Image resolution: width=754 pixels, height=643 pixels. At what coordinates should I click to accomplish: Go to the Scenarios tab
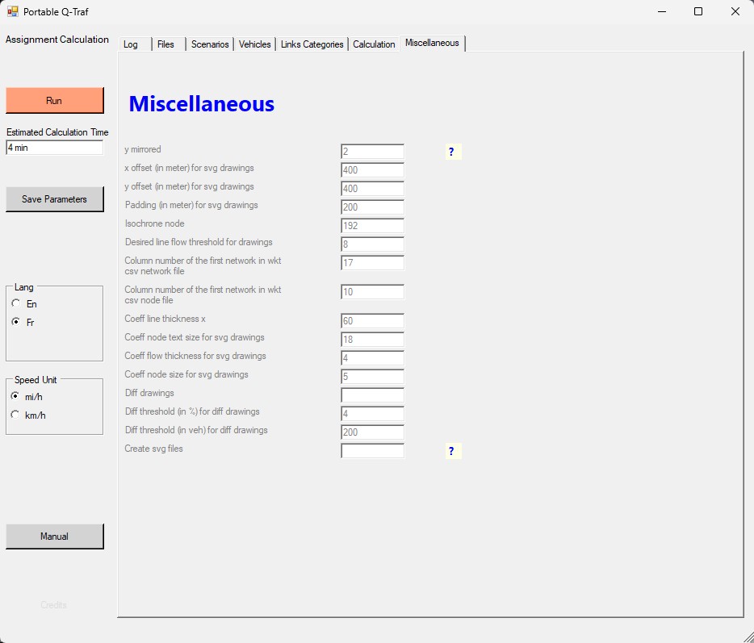(210, 44)
